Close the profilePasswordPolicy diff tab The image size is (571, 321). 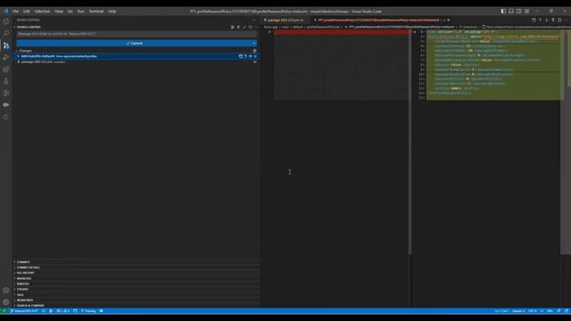(448, 20)
